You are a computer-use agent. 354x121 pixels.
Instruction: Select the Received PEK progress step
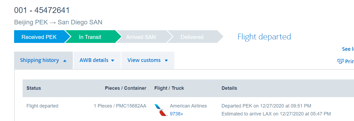tap(39, 37)
